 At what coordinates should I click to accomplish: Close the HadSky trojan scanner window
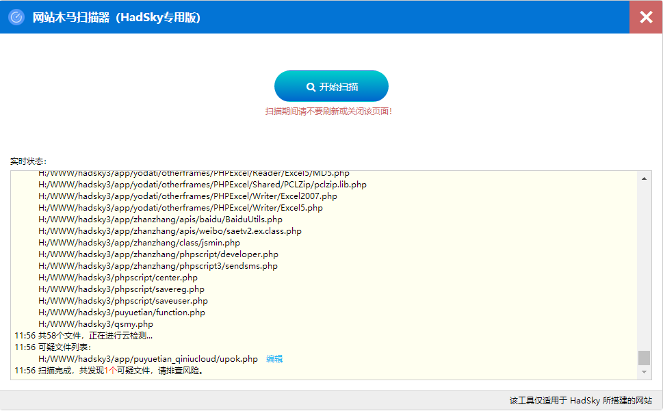[x=646, y=17]
